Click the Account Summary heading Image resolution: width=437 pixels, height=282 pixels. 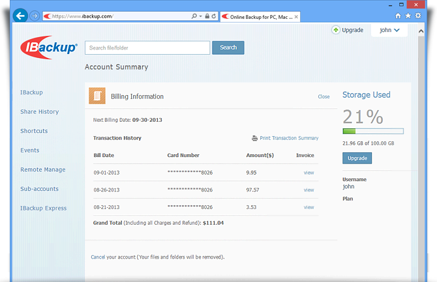coord(117,67)
